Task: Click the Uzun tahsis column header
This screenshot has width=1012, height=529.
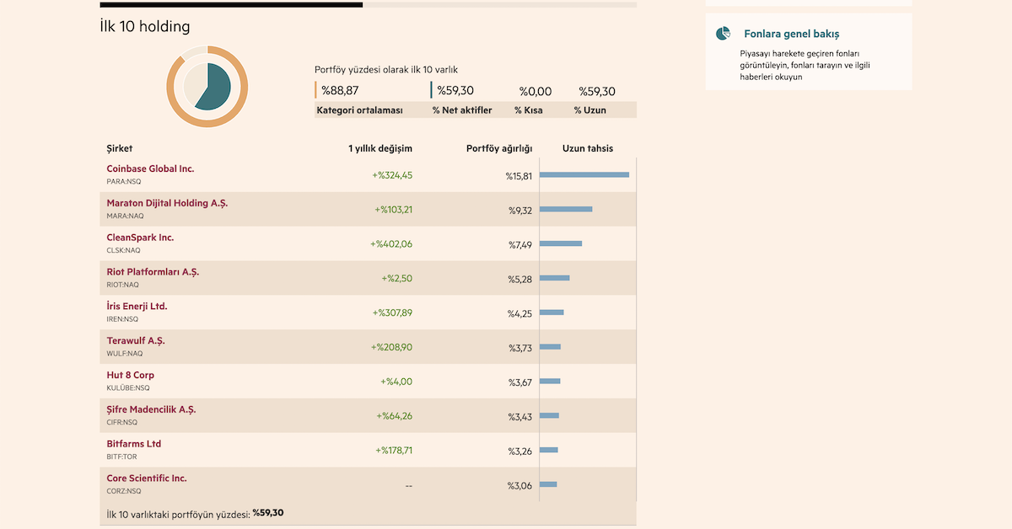Action: [x=588, y=149]
